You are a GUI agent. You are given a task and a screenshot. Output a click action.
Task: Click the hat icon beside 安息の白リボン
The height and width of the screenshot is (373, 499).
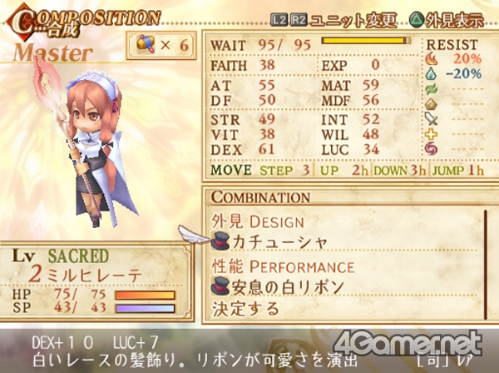tap(220, 286)
